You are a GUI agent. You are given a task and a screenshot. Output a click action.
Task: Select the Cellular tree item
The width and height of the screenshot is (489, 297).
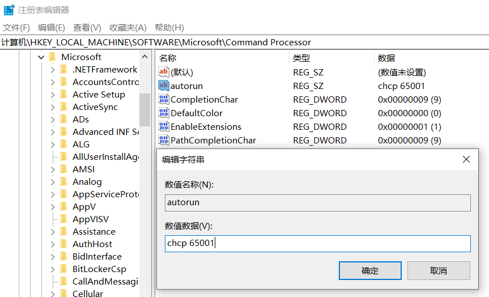pos(88,293)
